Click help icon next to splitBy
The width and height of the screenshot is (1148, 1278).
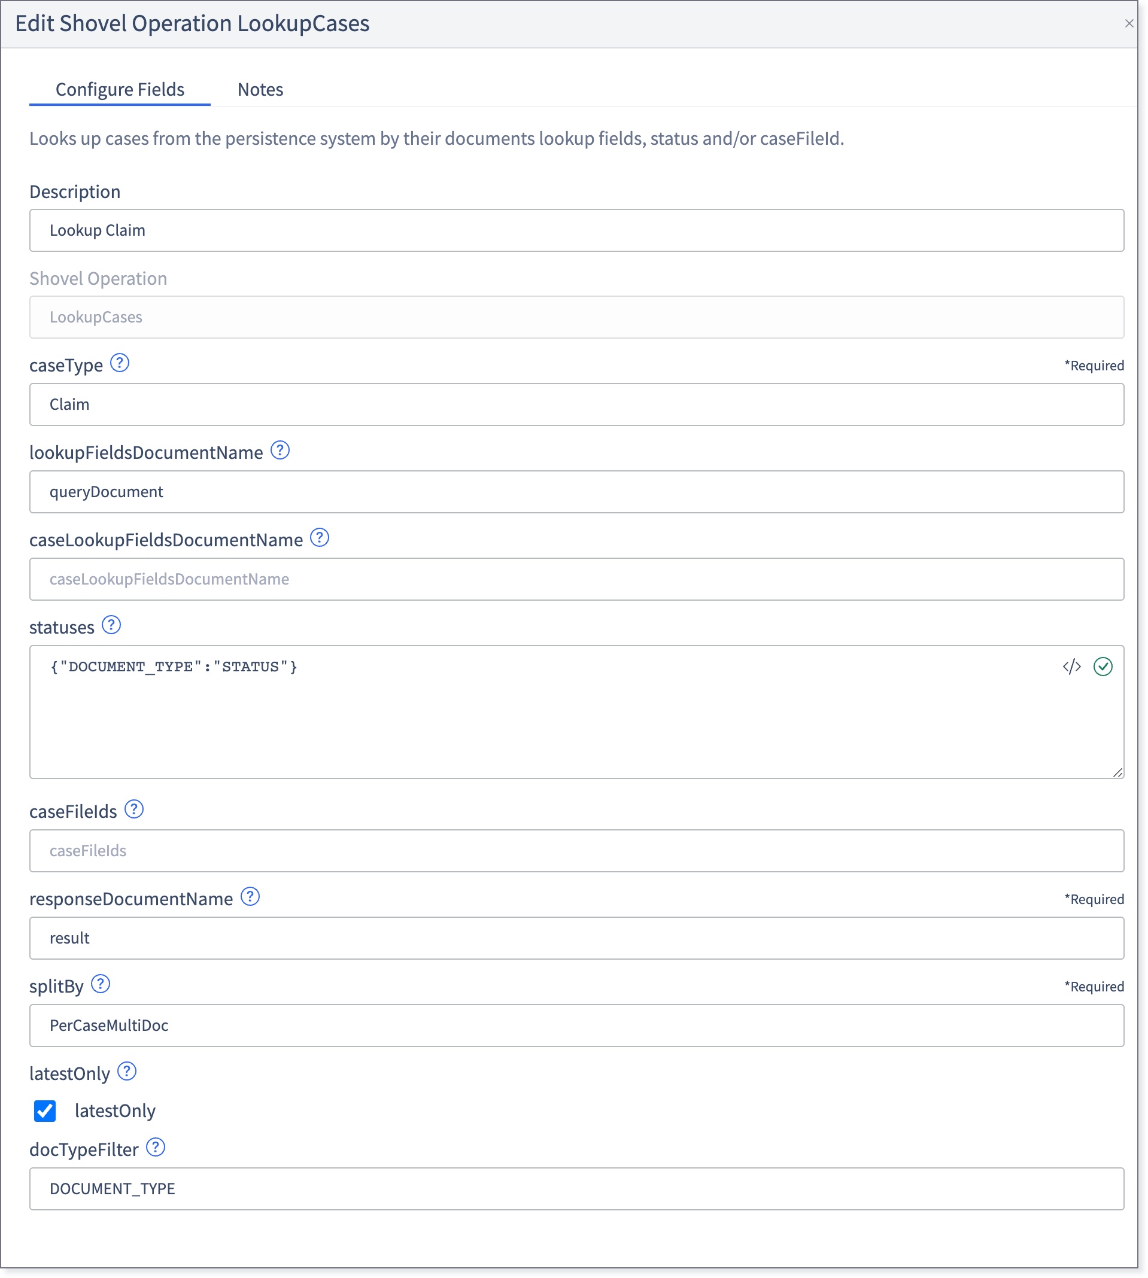(x=101, y=985)
